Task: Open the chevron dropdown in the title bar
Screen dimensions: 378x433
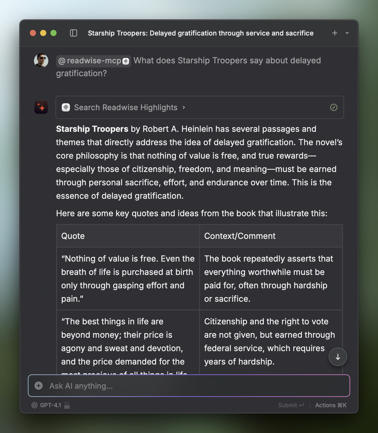Action: (347, 33)
